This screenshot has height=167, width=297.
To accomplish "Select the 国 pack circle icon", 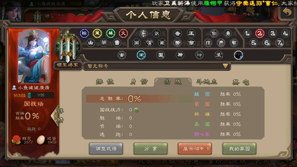I will click(x=161, y=55).
